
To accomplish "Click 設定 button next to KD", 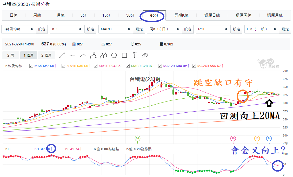I will (90, 29).
